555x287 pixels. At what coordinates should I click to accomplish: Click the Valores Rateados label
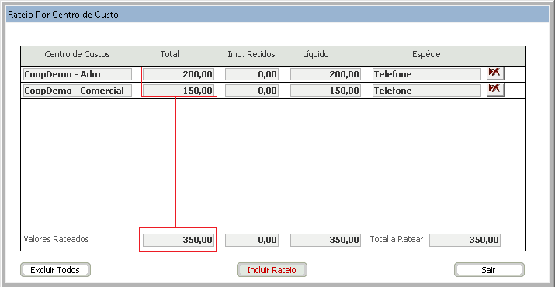tap(57, 239)
